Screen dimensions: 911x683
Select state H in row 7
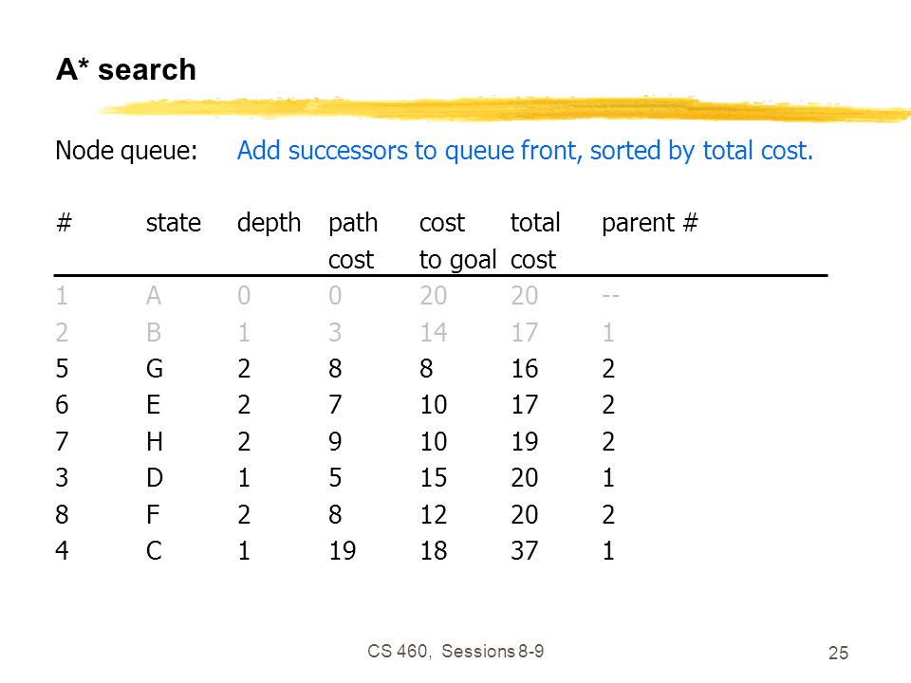click(154, 441)
